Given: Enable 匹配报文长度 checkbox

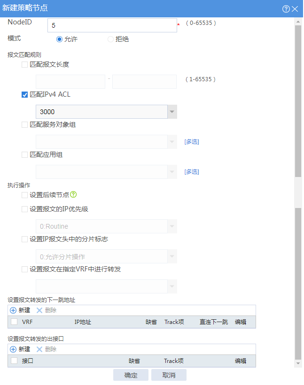Looking at the screenshot, I should pos(24,65).
